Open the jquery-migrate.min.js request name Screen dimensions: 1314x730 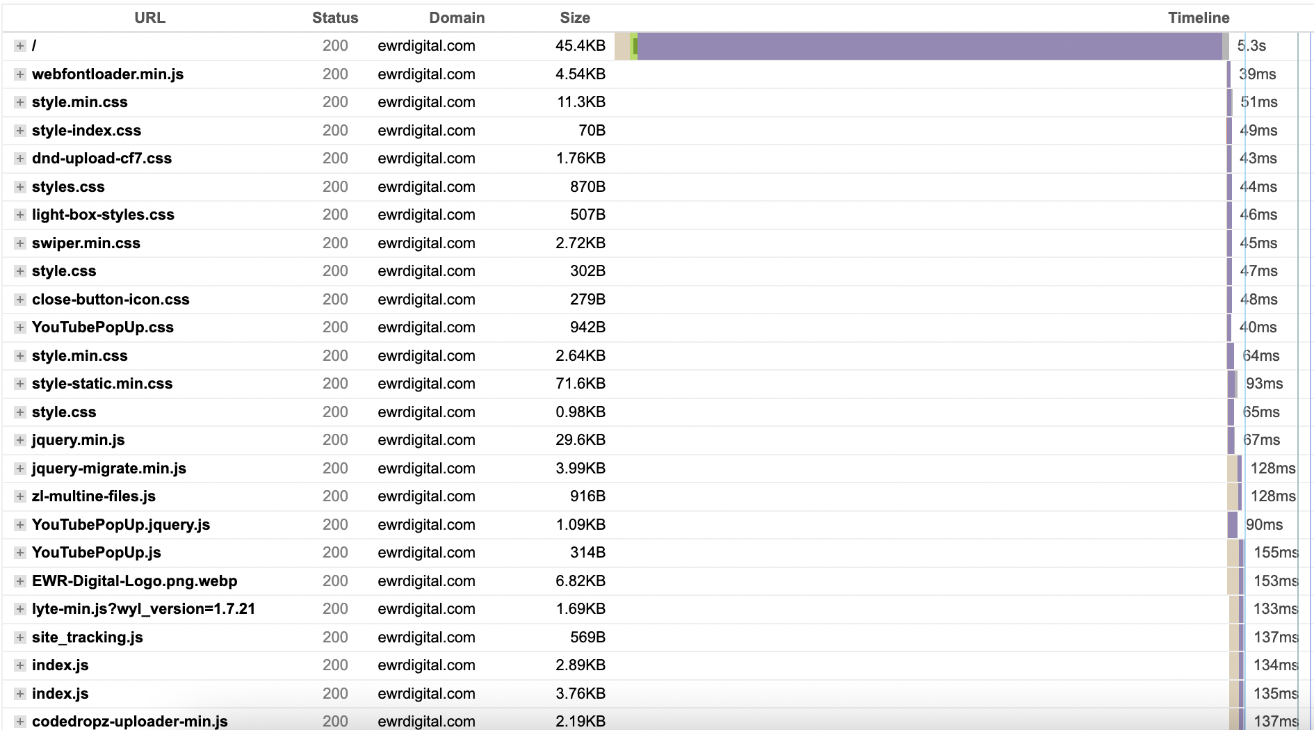(x=109, y=469)
